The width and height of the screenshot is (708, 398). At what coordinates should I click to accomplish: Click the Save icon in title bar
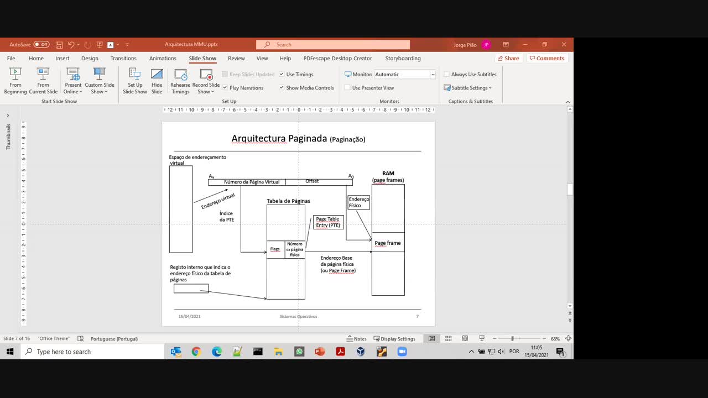tap(59, 45)
